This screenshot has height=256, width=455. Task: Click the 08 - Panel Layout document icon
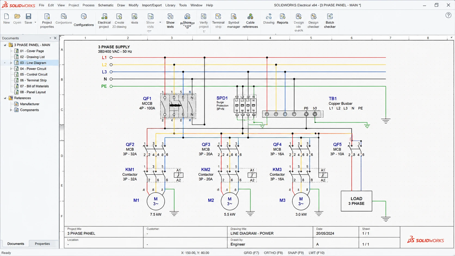[x=17, y=92]
